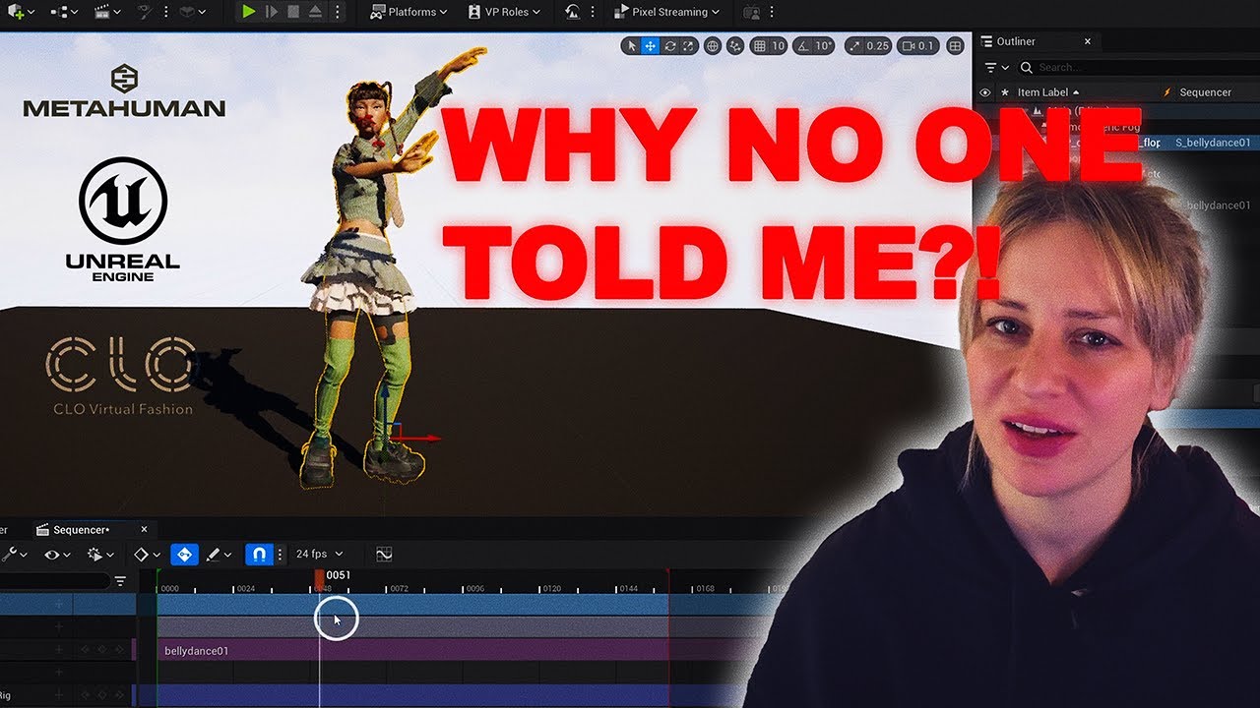The height and width of the screenshot is (708, 1260).
Task: Click the frame skip button
Action: 272,12
